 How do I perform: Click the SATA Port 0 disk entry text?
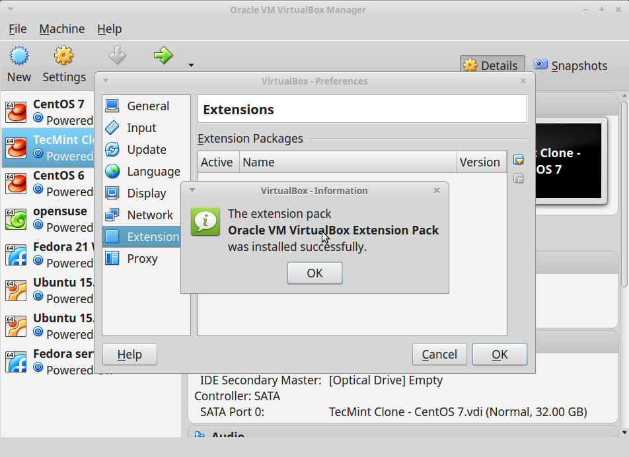[x=458, y=412]
